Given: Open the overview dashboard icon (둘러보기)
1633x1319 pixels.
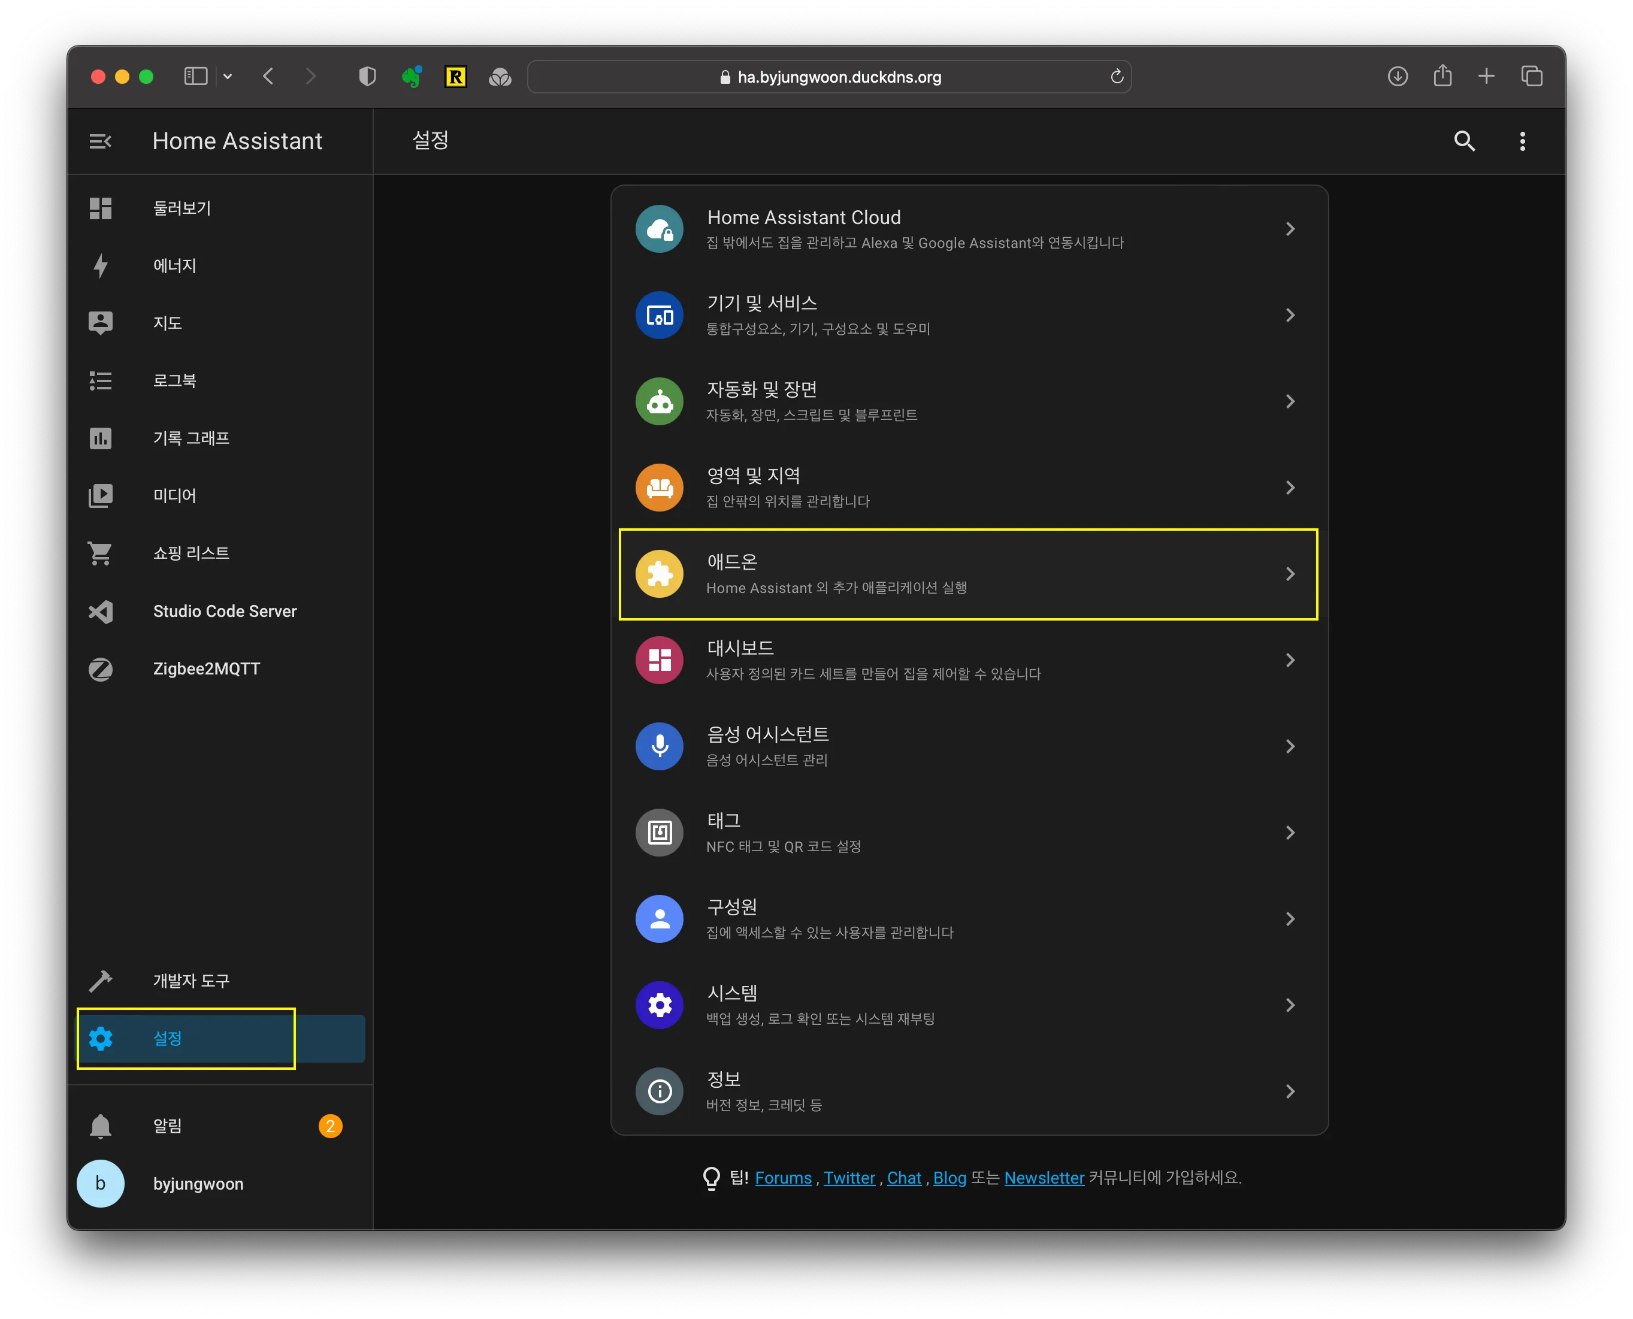Looking at the screenshot, I should pyautogui.click(x=100, y=208).
